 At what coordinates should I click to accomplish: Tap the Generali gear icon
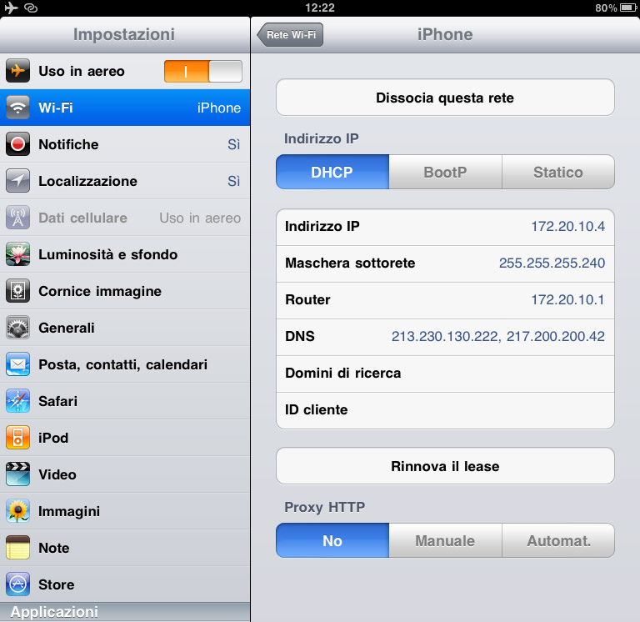click(17, 328)
